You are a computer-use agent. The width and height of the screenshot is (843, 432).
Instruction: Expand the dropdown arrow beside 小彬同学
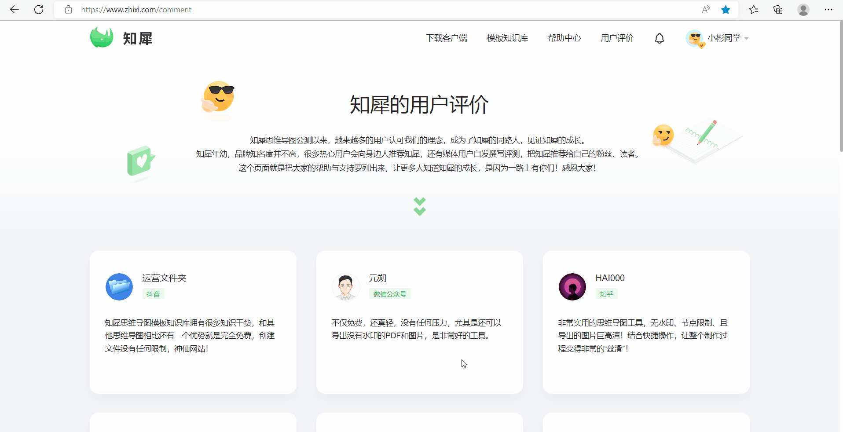pos(746,39)
